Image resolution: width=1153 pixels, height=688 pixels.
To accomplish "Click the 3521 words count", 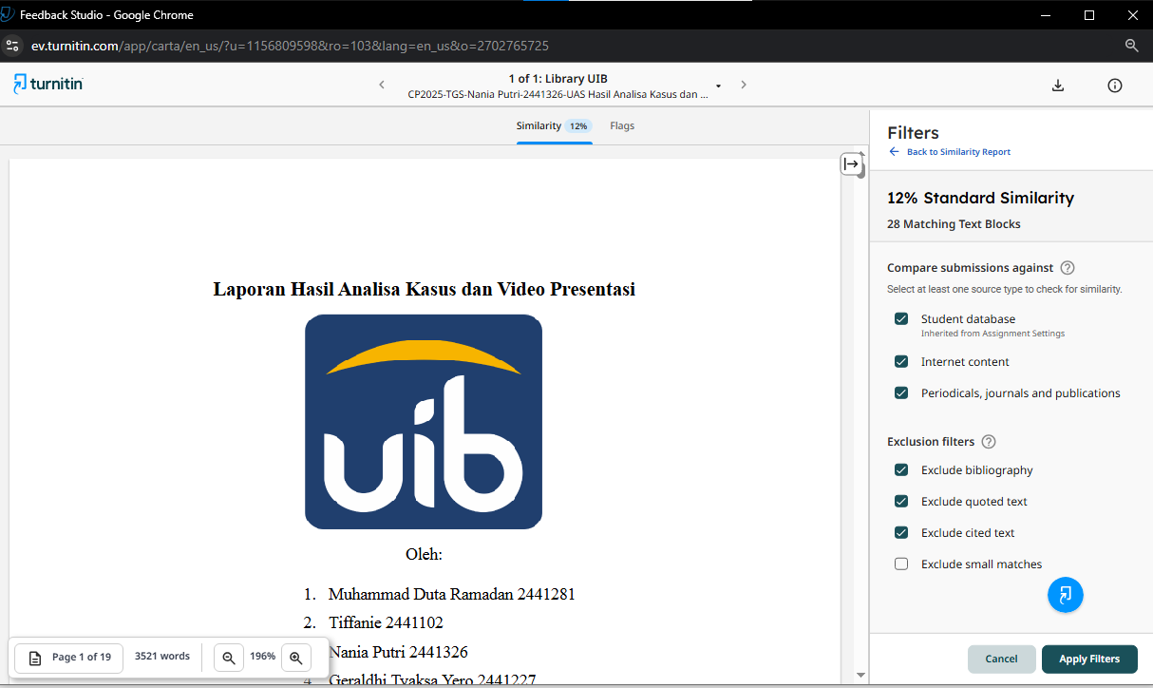I will tap(162, 657).
